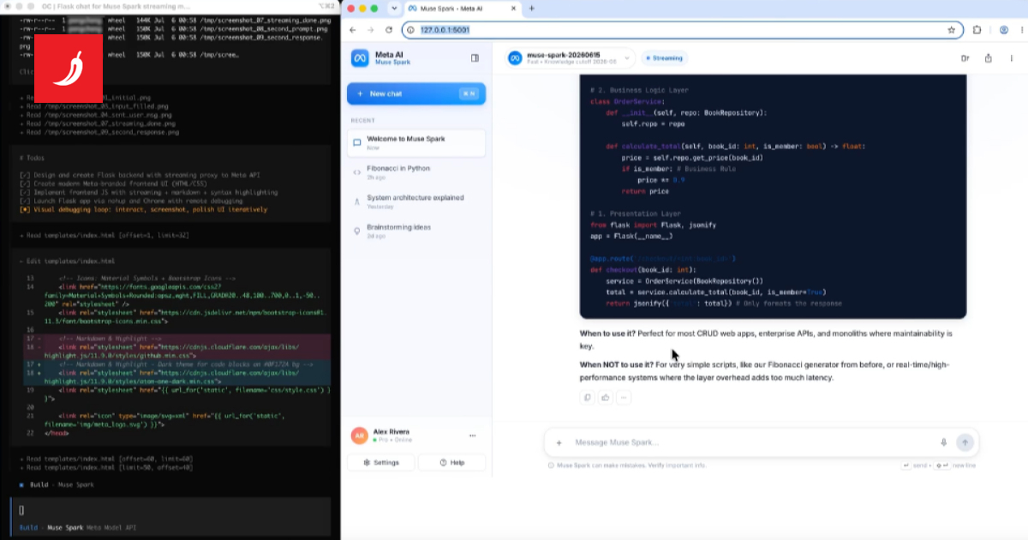
Task: Click the send arrow button
Action: [965, 443]
